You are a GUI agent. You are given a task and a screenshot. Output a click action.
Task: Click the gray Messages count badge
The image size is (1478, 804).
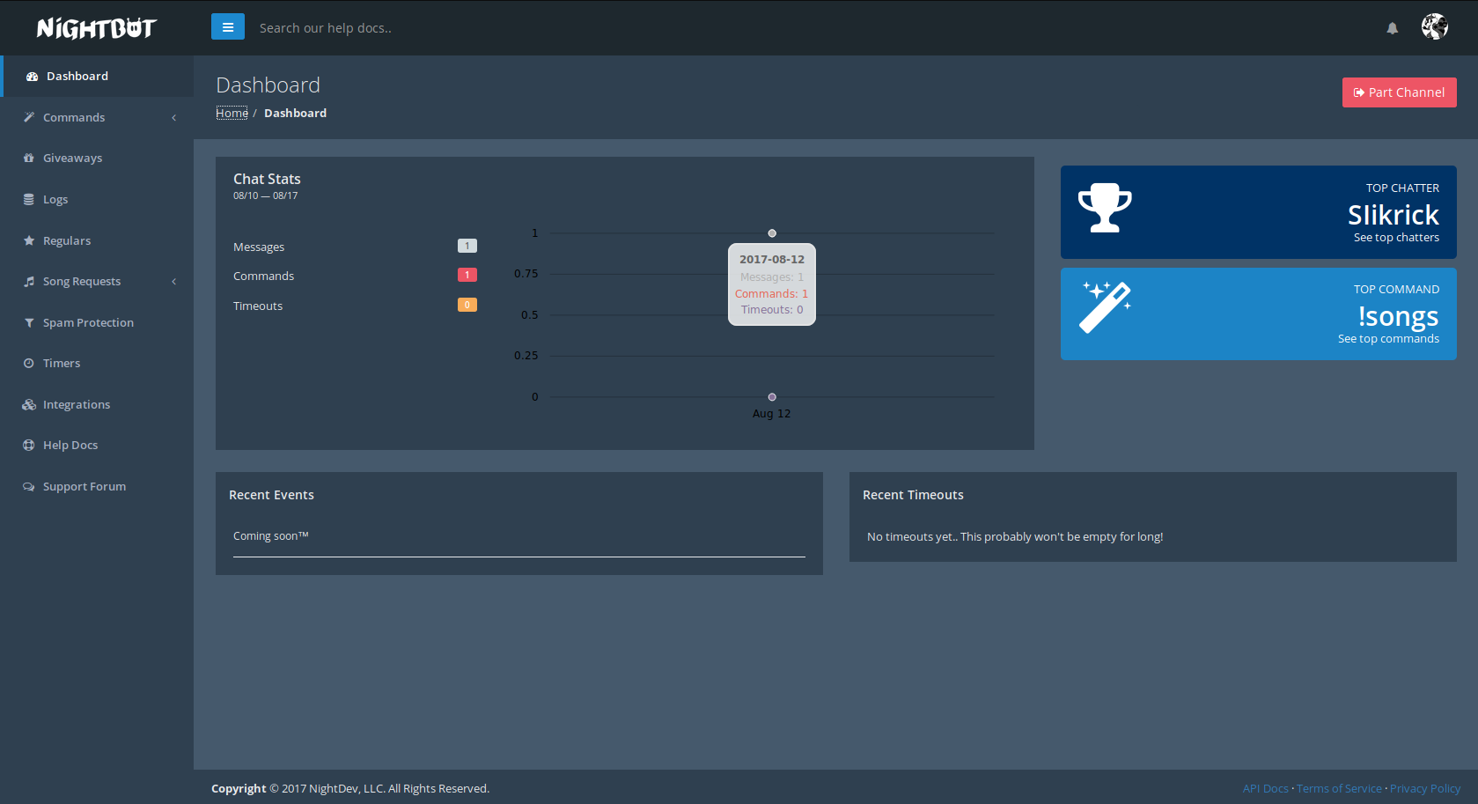point(467,247)
